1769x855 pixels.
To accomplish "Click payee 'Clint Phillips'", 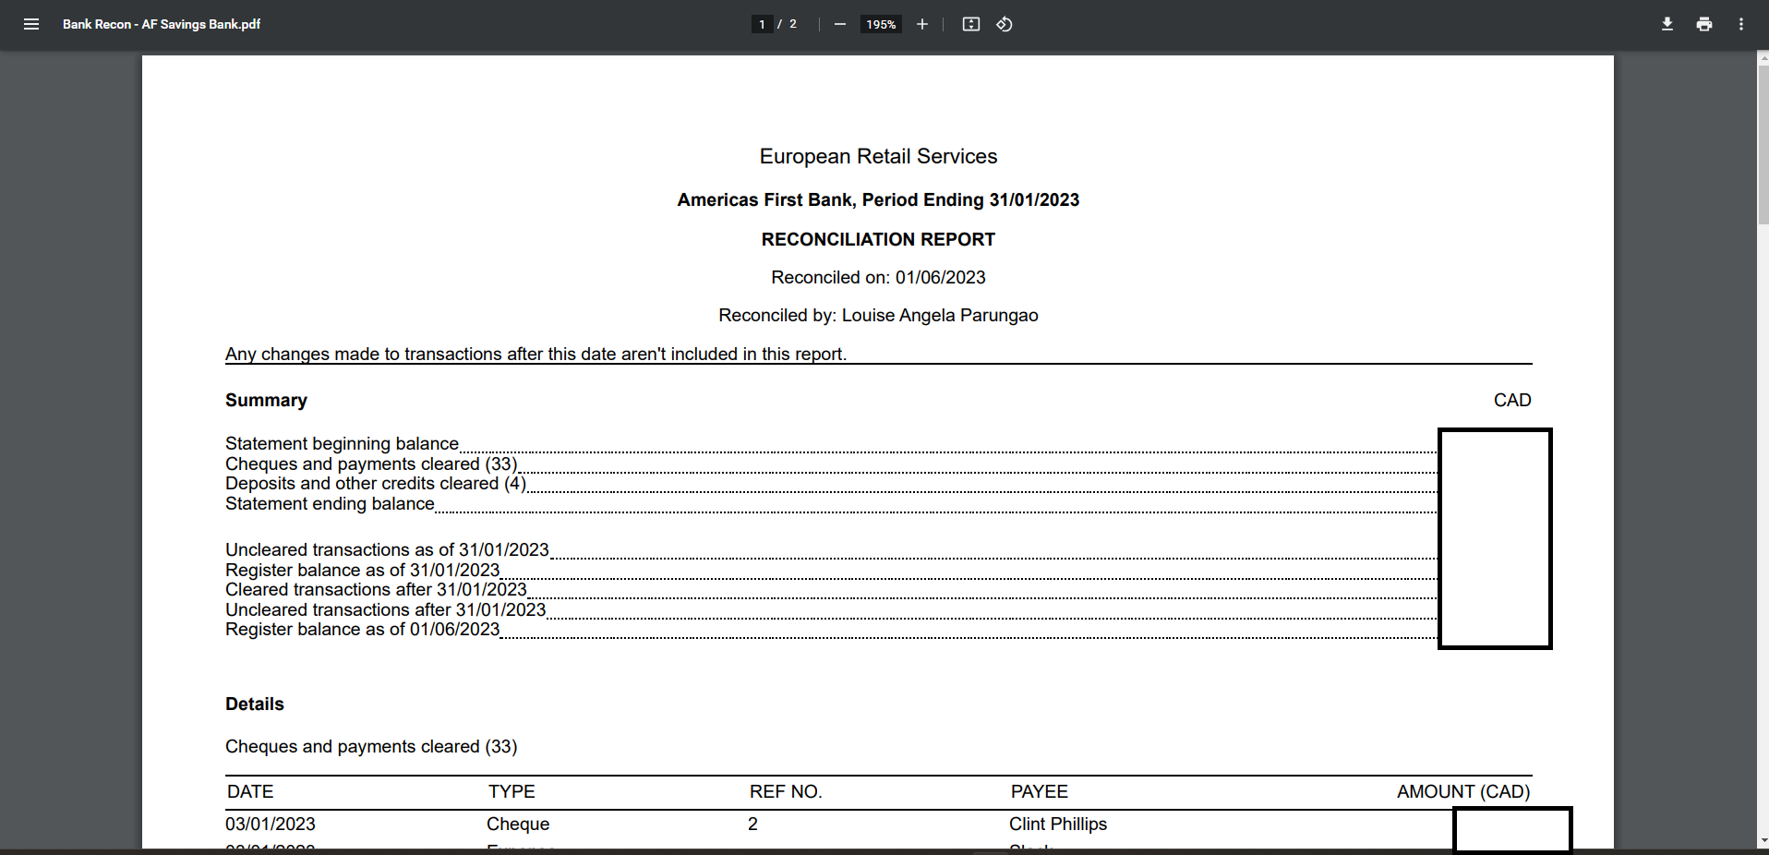I will point(1058,824).
